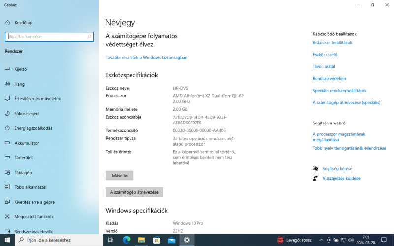Click the volume speaker tray icon
This screenshot has width=394, height=246.
[351, 240]
